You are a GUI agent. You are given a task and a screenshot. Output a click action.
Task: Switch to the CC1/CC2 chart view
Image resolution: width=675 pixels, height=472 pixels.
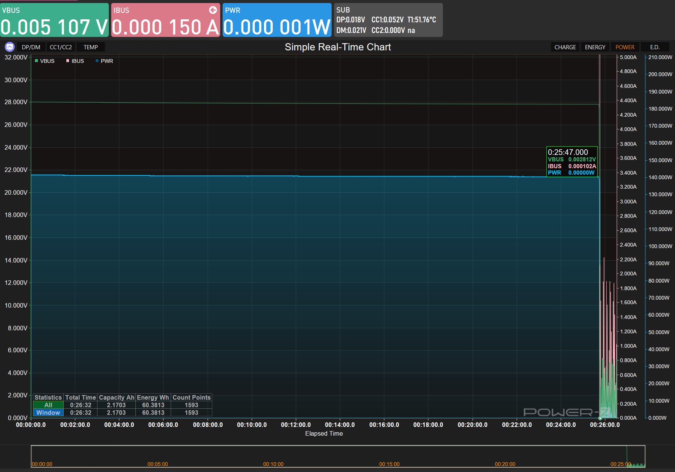[61, 47]
